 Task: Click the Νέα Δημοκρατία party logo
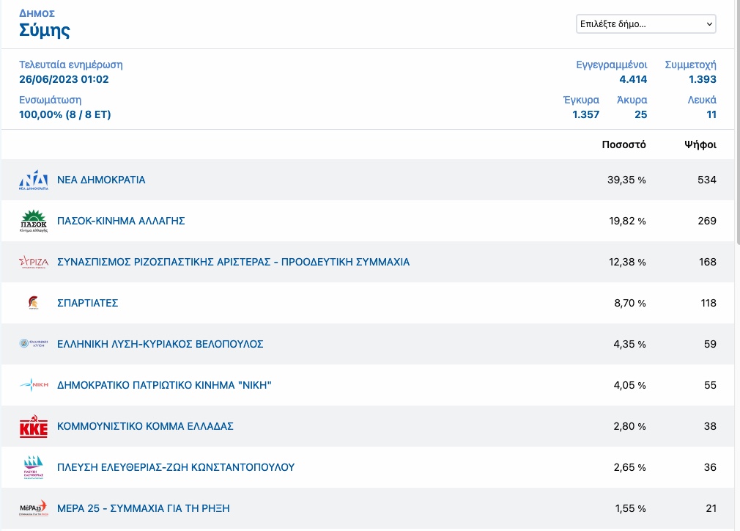[x=34, y=180]
